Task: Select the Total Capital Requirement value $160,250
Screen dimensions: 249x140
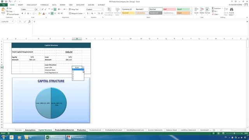Action: click(69, 52)
